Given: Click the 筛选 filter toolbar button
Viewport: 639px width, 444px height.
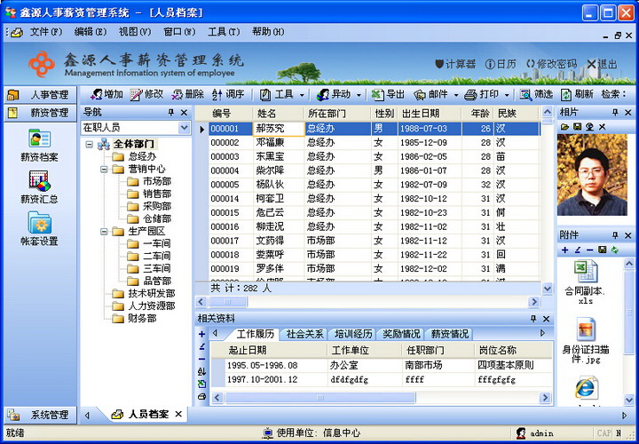Looking at the screenshot, I should [x=536, y=95].
